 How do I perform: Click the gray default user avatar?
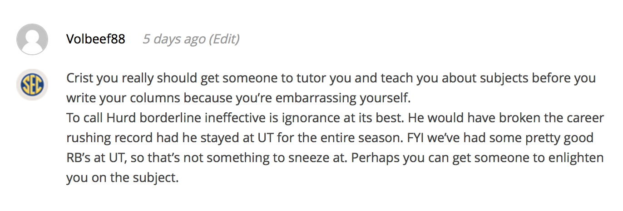tap(32, 39)
